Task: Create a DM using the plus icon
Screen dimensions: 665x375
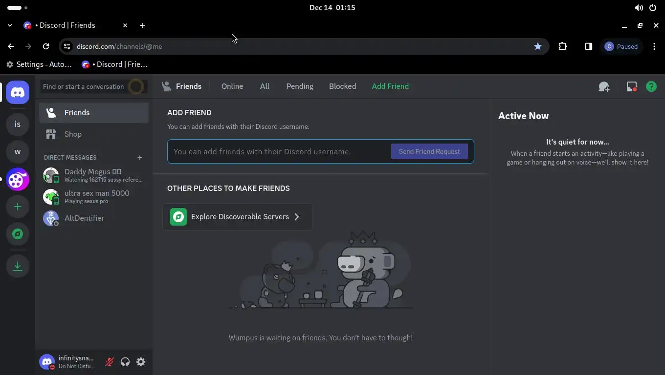Action: [140, 157]
